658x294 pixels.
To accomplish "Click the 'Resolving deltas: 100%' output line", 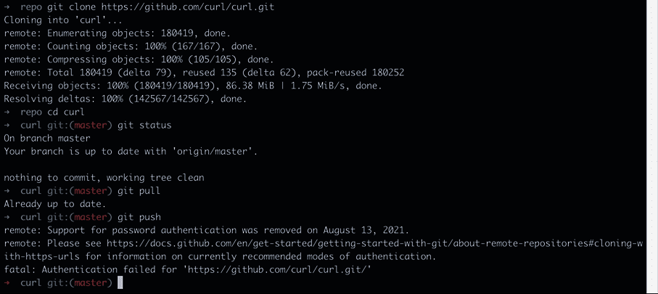I will point(126,99).
